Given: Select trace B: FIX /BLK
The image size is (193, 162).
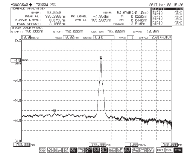Looking at the screenshot, I should pyautogui.click(x=167, y=12).
